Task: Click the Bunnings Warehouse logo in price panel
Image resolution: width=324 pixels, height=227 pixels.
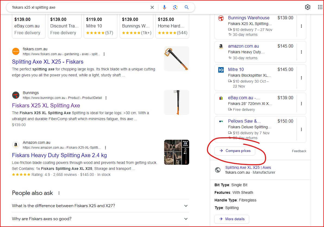Action: click(221, 18)
